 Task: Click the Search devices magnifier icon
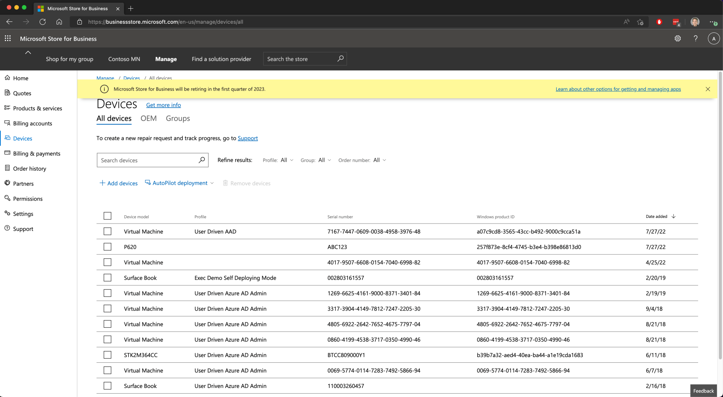[x=202, y=160]
